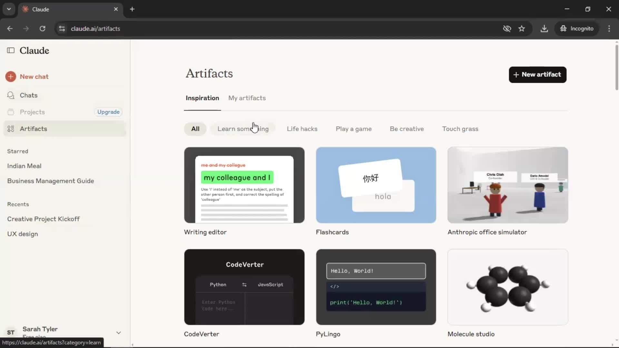
Task: Click the claude.ai/artifacts address bar
Action: 95,29
